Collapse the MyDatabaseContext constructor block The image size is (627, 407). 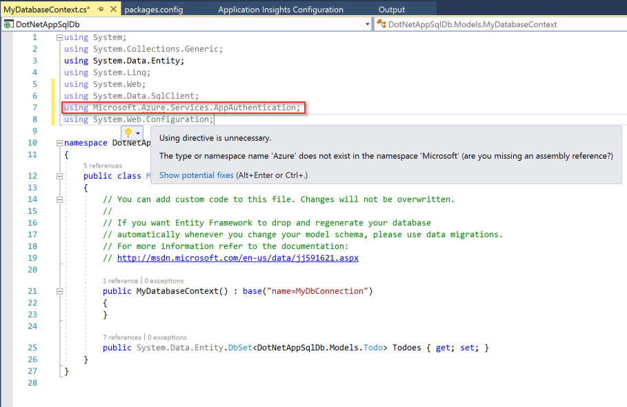59,292
